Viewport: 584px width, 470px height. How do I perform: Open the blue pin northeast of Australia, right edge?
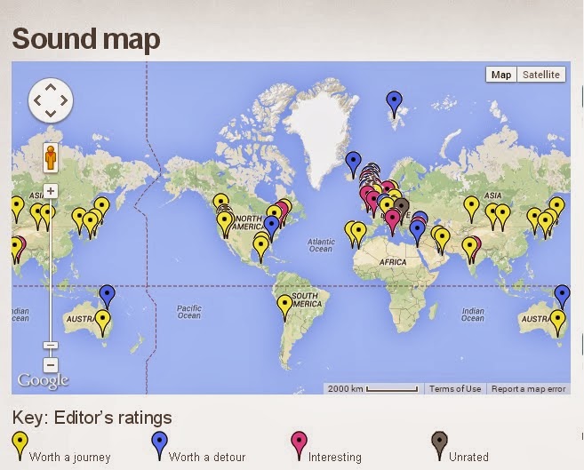562,295
